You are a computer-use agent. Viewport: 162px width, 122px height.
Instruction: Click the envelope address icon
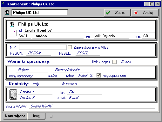pyautogui.click(x=12, y=33)
